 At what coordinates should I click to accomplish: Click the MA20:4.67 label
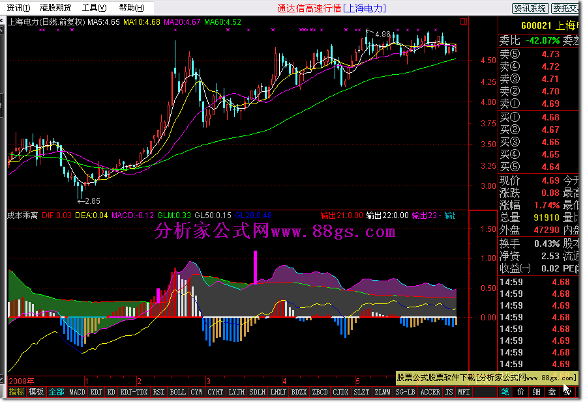(182, 22)
